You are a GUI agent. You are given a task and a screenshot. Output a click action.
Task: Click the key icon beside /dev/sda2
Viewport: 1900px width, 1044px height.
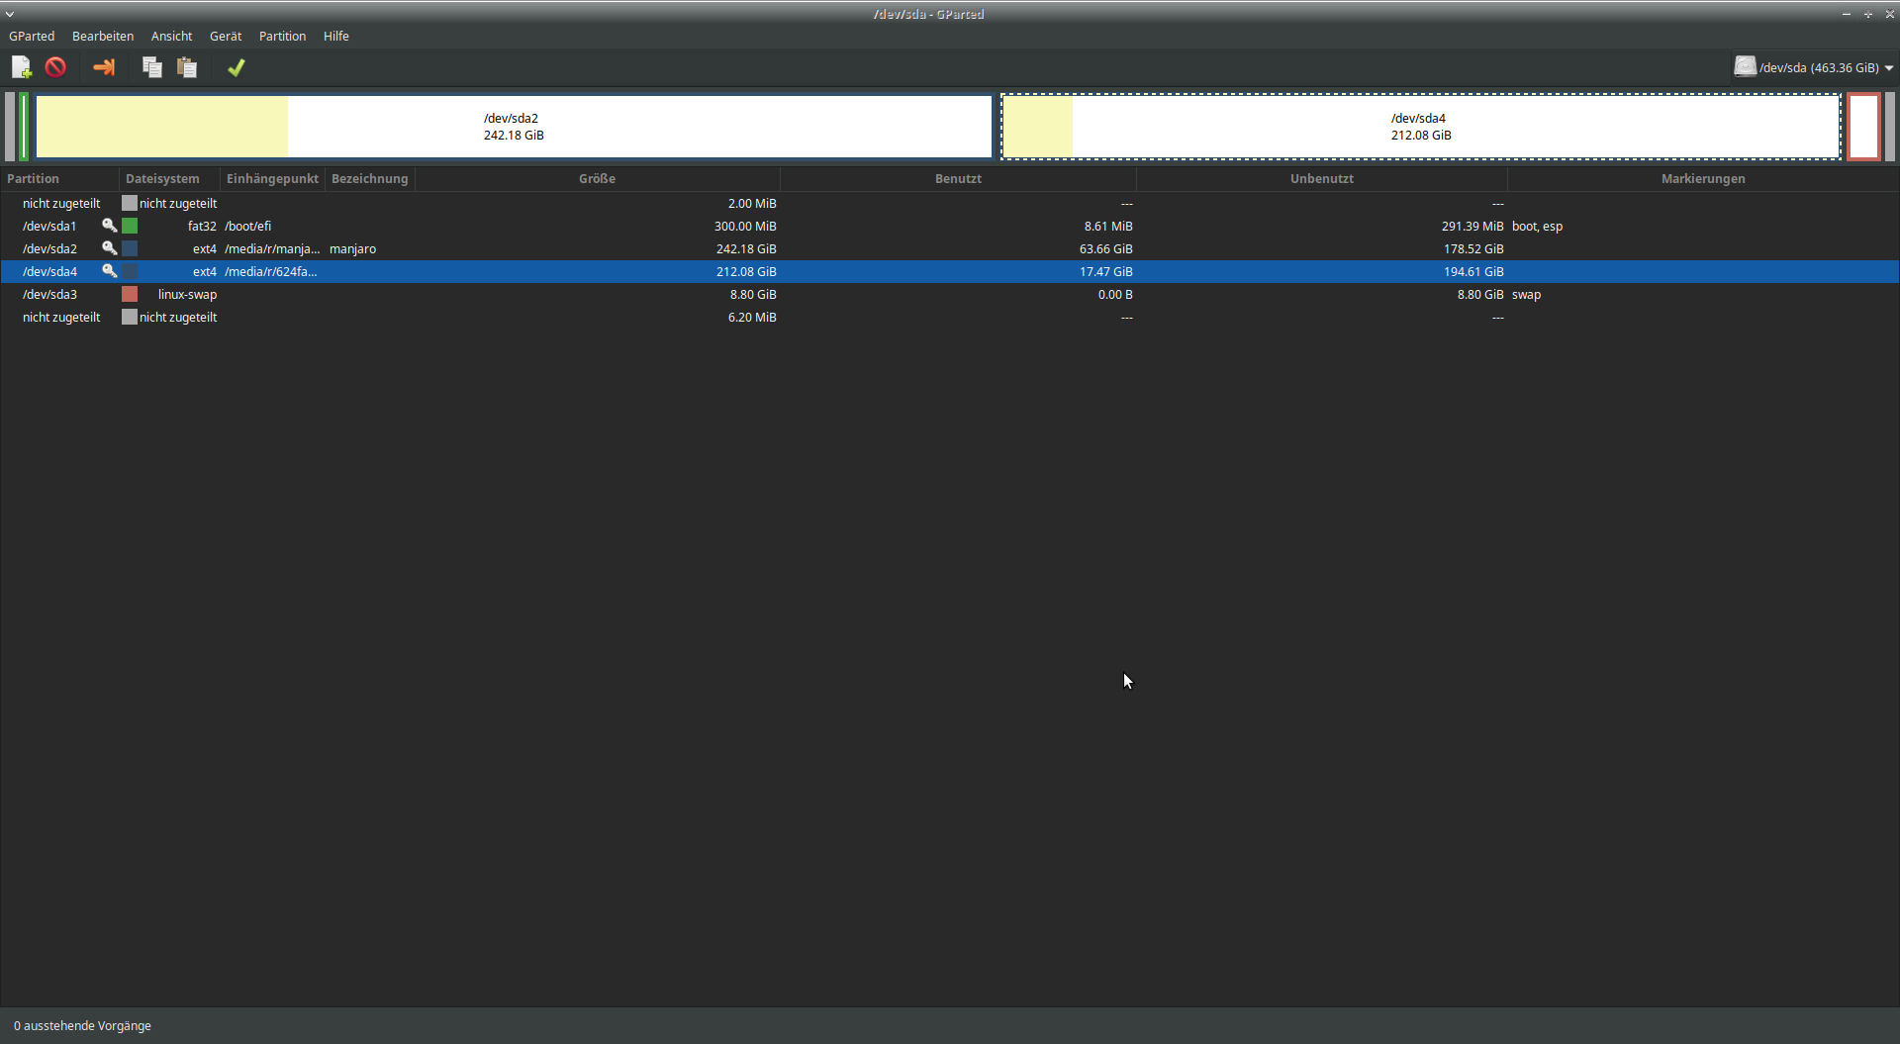[x=109, y=248]
